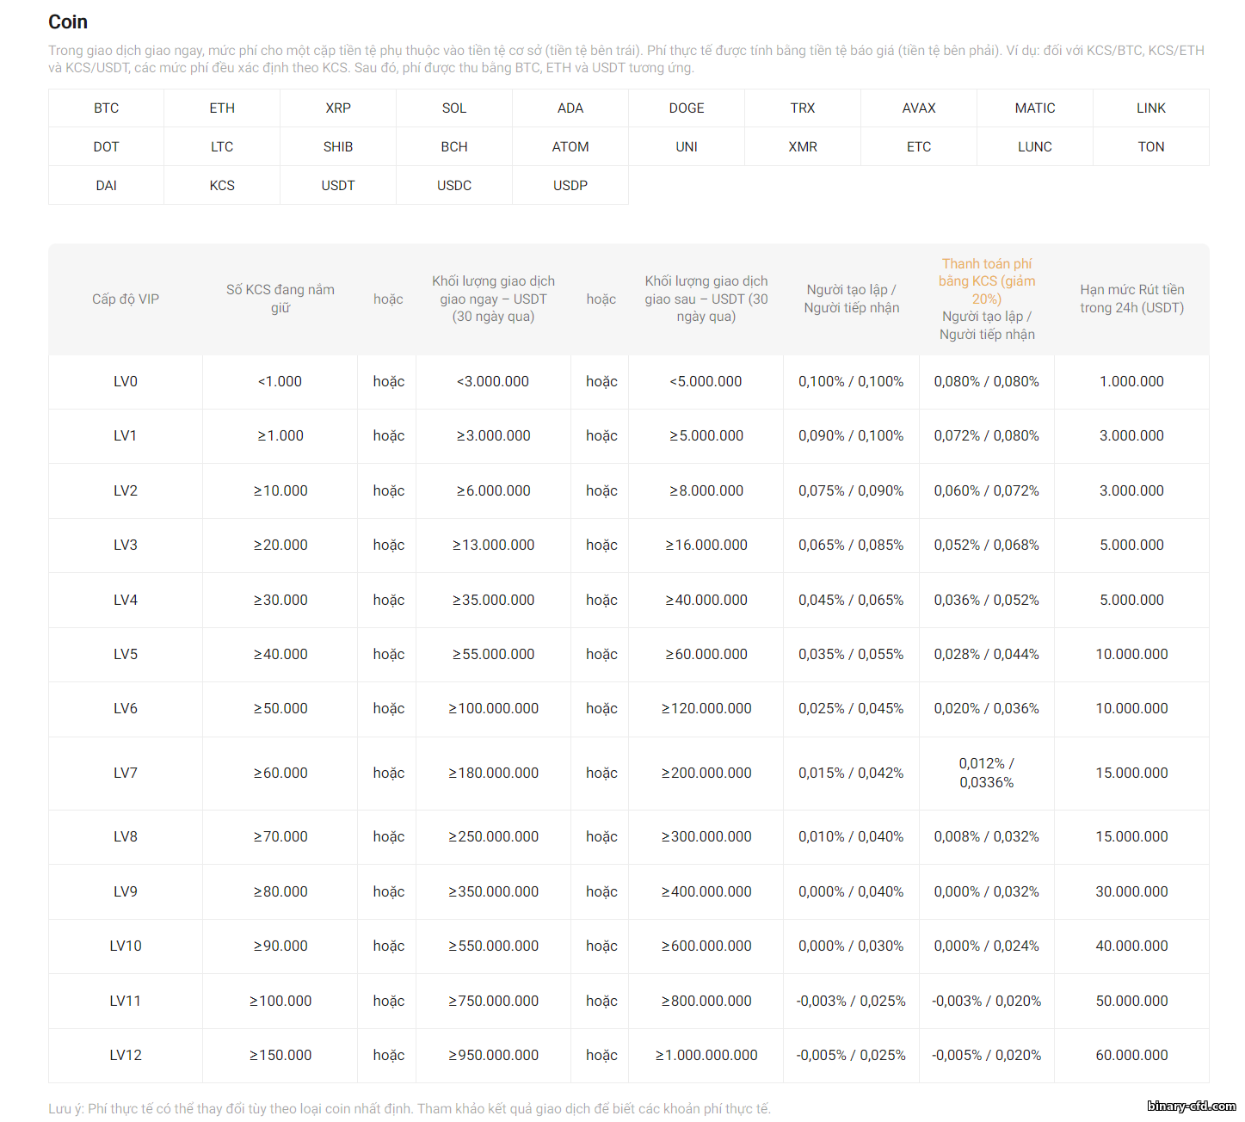Select the XMR coin cell
Viewport: 1245px width, 1122px height.
(803, 147)
